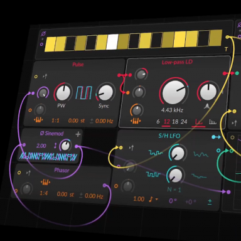Click the purple 0° phase value in S/H LFO
The image size is (241, 241).
tap(173, 201)
